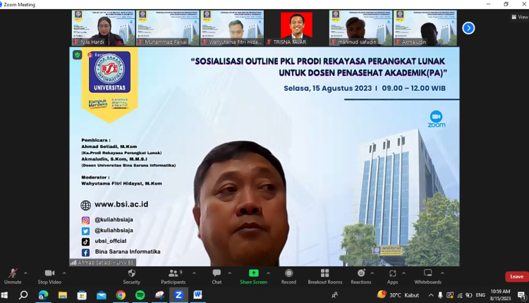Screen dimensions: 529x303
Task: Open Windows Start menu
Action: [4, 295]
